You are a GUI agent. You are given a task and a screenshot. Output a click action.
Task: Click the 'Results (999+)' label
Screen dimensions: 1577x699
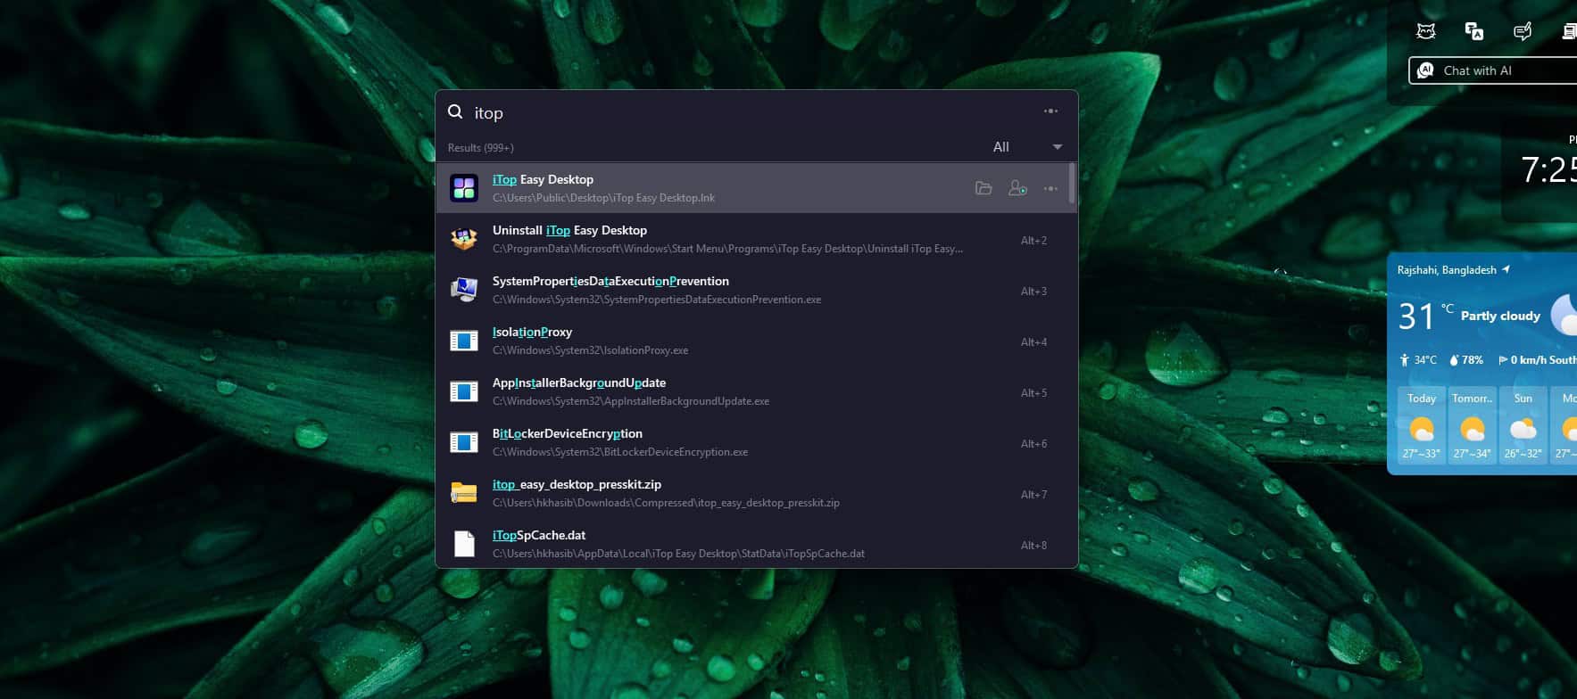(480, 148)
